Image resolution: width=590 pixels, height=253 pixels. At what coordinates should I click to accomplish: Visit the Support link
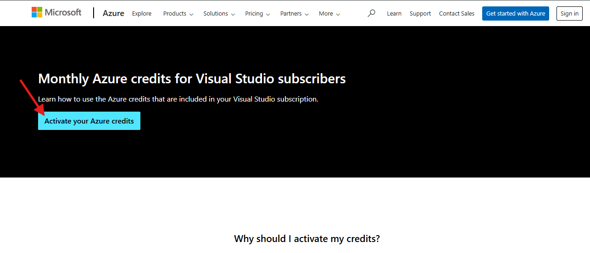pyautogui.click(x=420, y=14)
